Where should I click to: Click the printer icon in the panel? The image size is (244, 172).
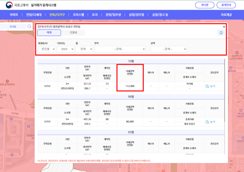pyautogui.click(x=221, y=32)
